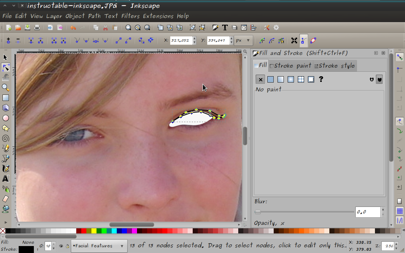Set fill to No paint
Image resolution: width=405 pixels, height=253 pixels.
coord(260,79)
